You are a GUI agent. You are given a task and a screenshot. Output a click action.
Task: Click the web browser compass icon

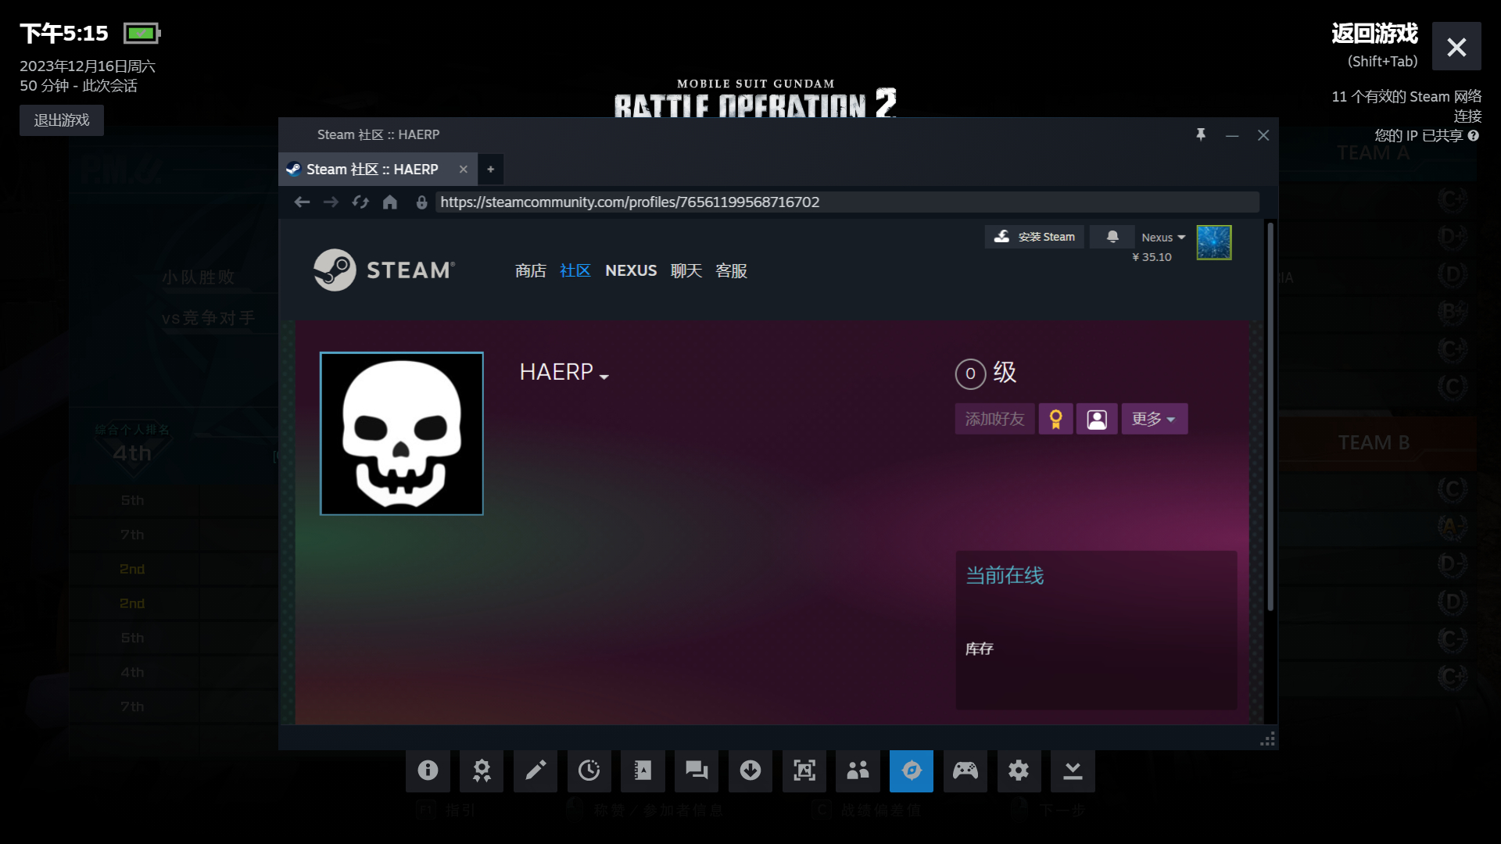(912, 771)
